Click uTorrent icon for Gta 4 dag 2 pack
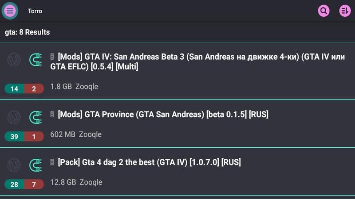355x199 pixels. click(14, 165)
